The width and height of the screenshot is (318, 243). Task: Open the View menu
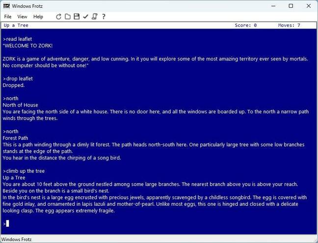(x=22, y=17)
